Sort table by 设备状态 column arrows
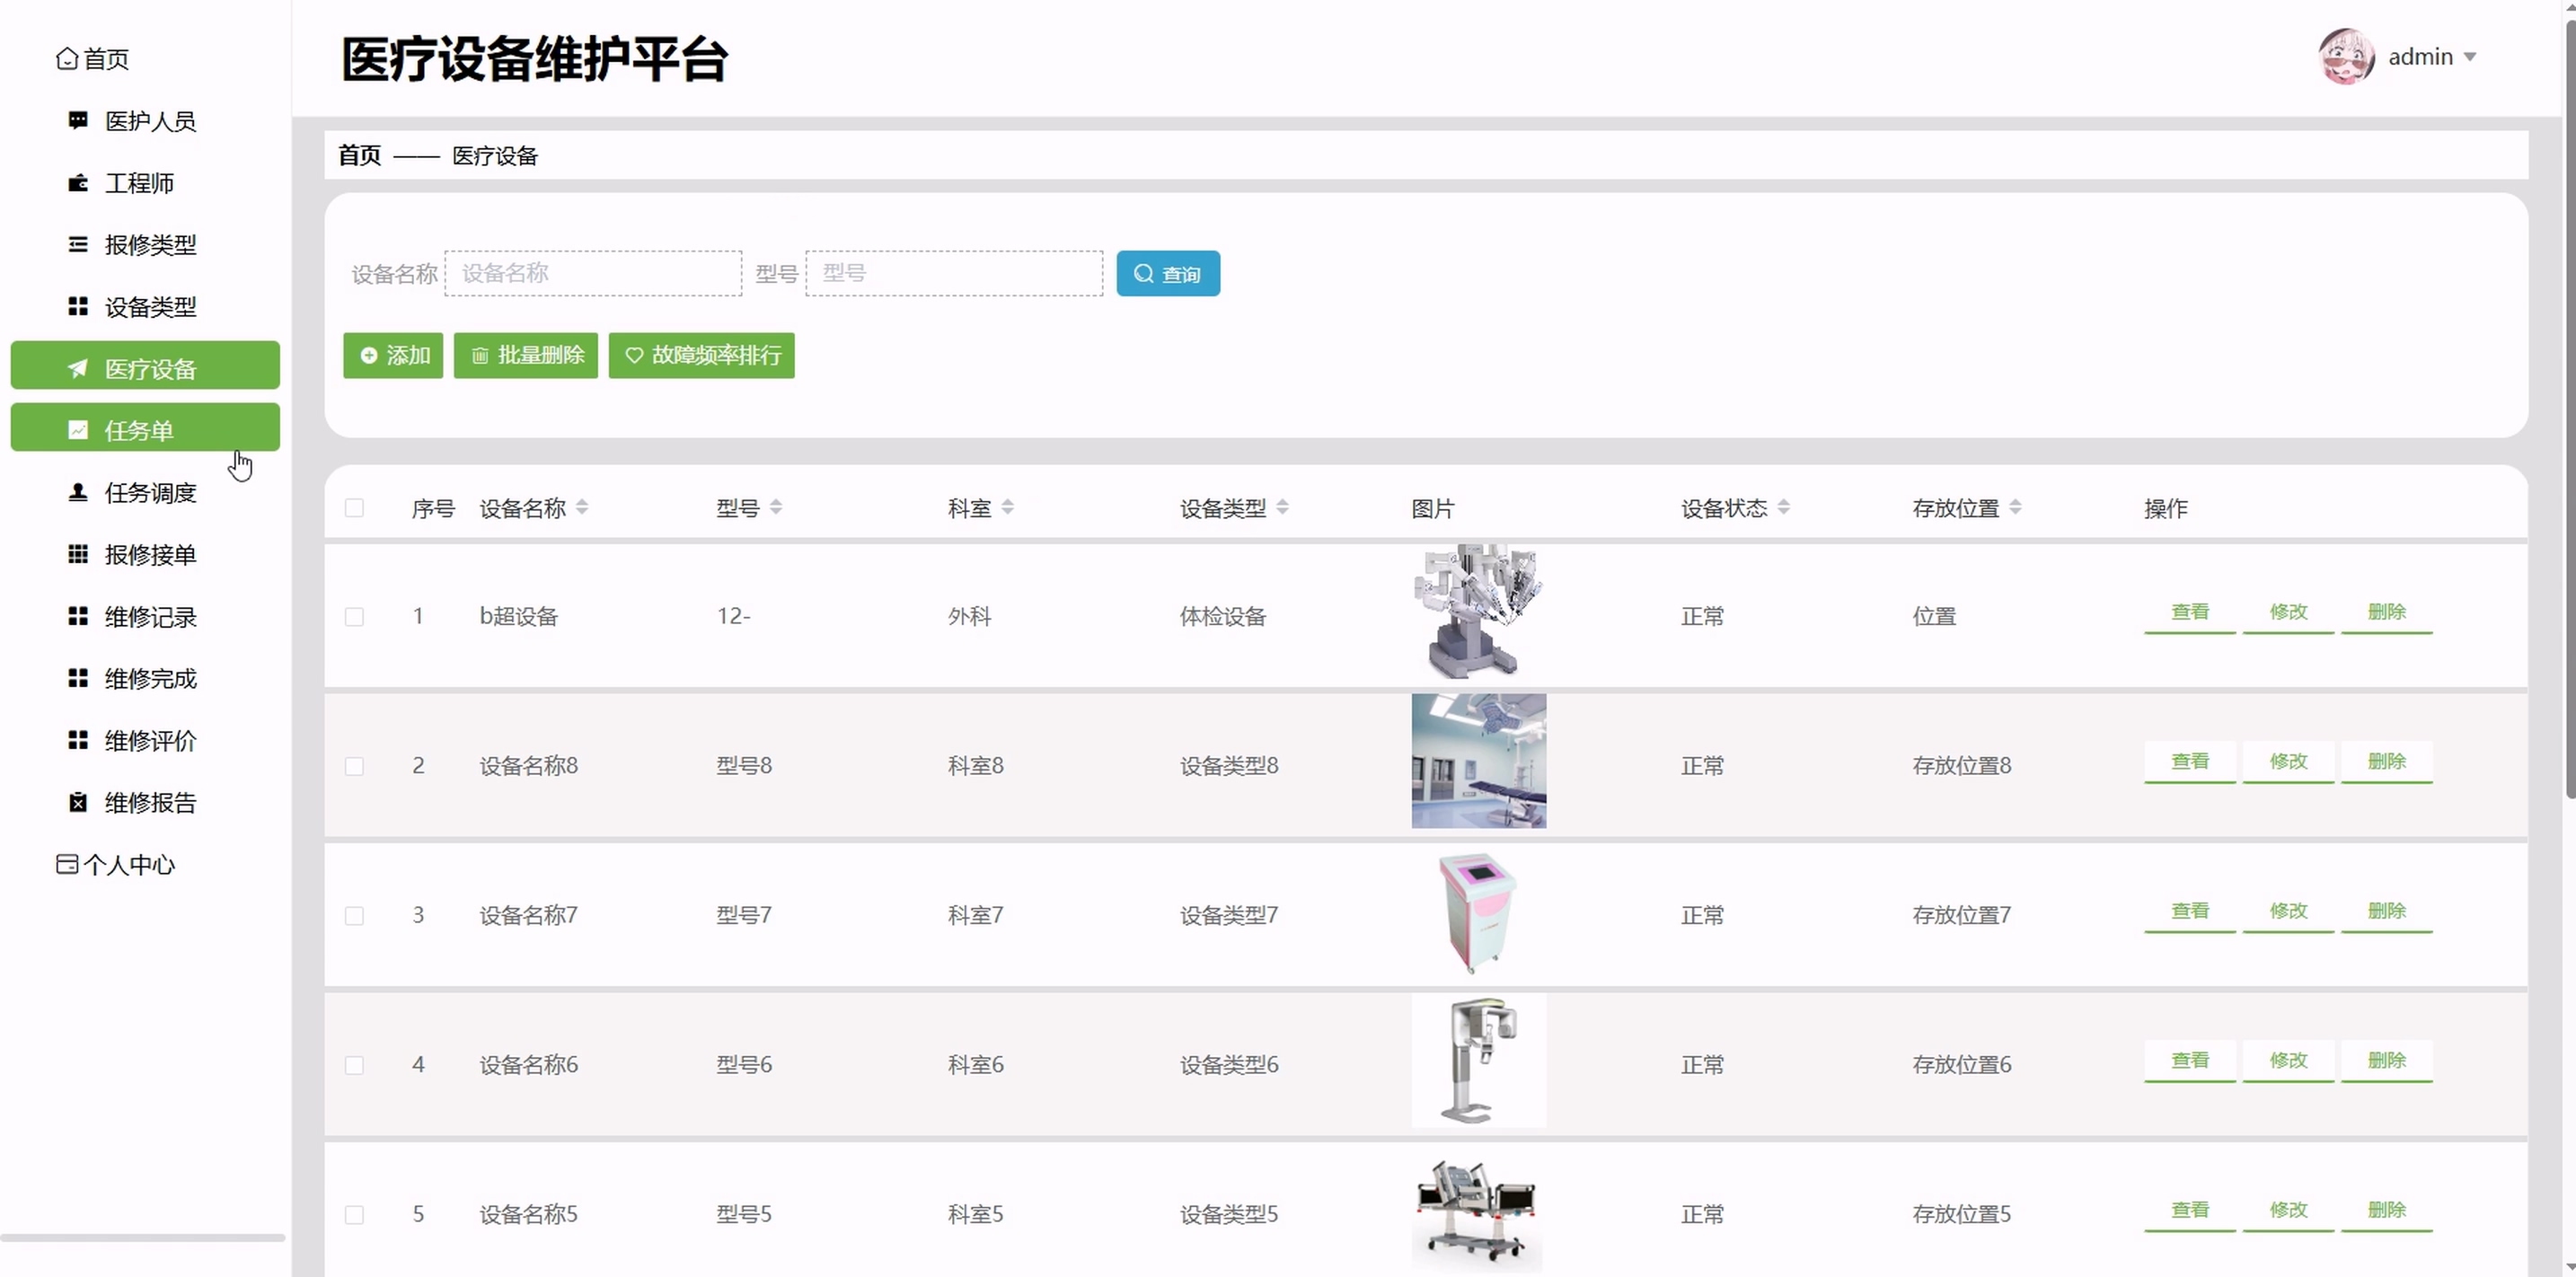The height and width of the screenshot is (1277, 2576). [1783, 508]
